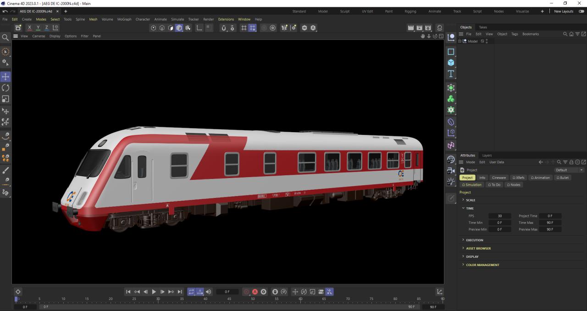Expand the SCALE section

tap(471, 200)
